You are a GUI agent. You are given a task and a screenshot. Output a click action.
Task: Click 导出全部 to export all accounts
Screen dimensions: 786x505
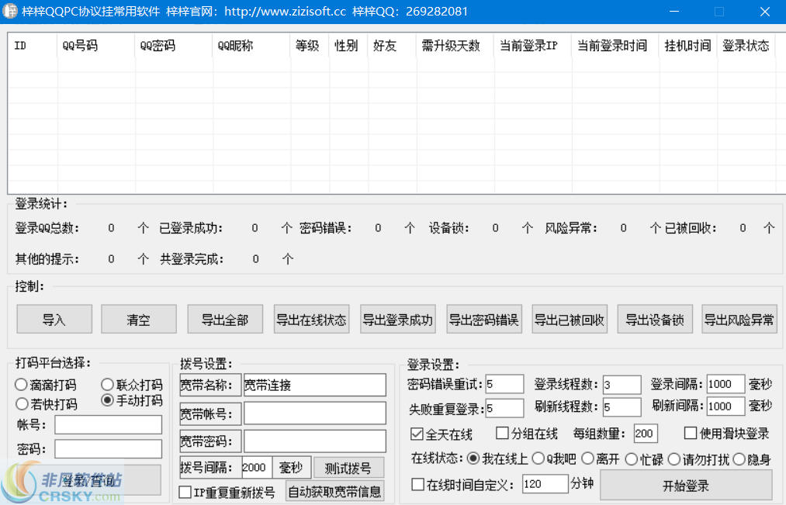[x=224, y=318]
